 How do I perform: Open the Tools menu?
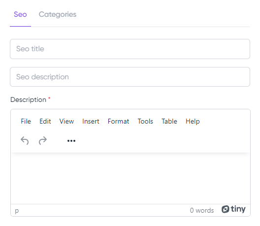click(145, 121)
